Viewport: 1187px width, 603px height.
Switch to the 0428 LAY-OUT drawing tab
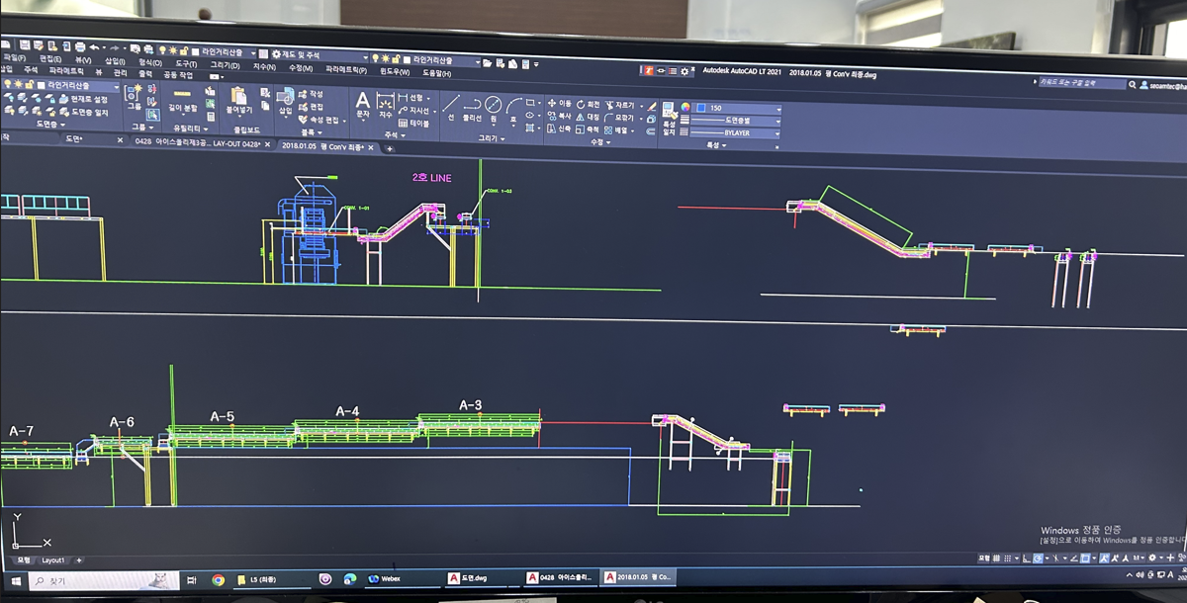[200, 144]
